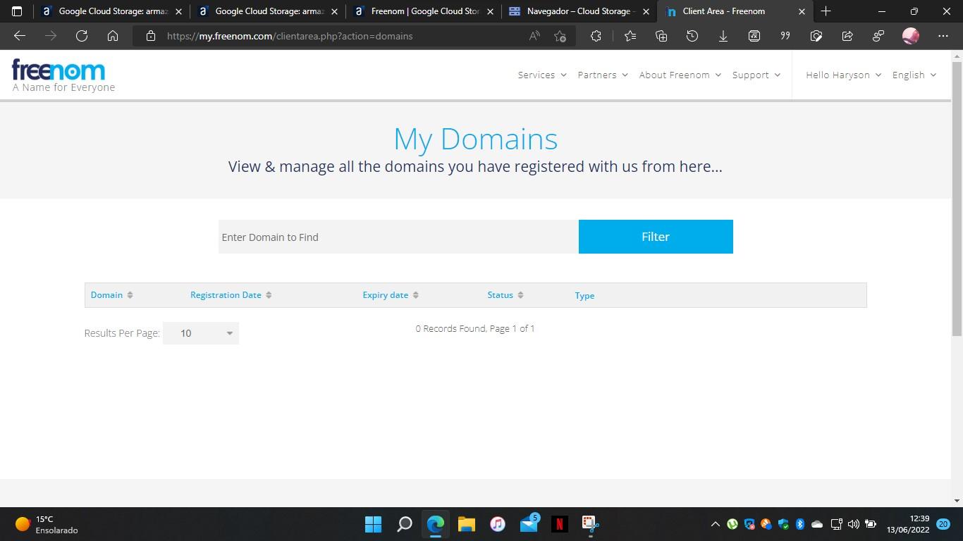Viewport: 963px width, 541px height.
Task: Click the site padlock icon in address bar
Action: coord(151,36)
